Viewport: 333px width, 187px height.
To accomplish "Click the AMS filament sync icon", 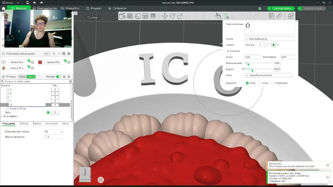I will [x=64, y=54].
